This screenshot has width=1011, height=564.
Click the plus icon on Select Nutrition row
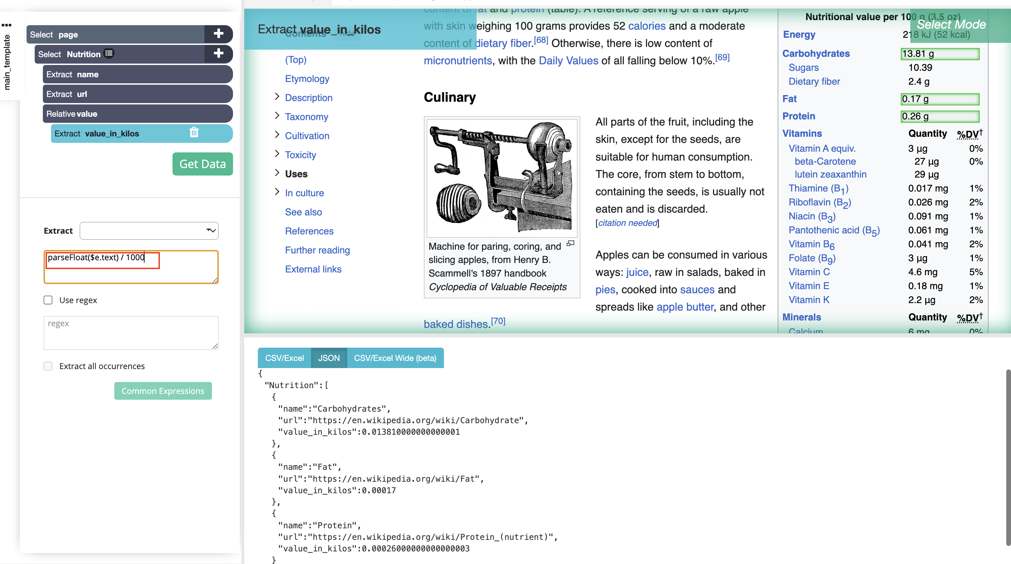tap(219, 53)
